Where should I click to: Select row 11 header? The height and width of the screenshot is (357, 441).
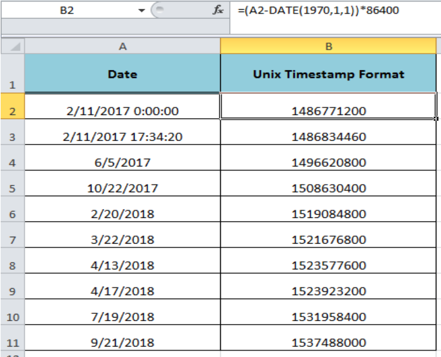coord(13,338)
